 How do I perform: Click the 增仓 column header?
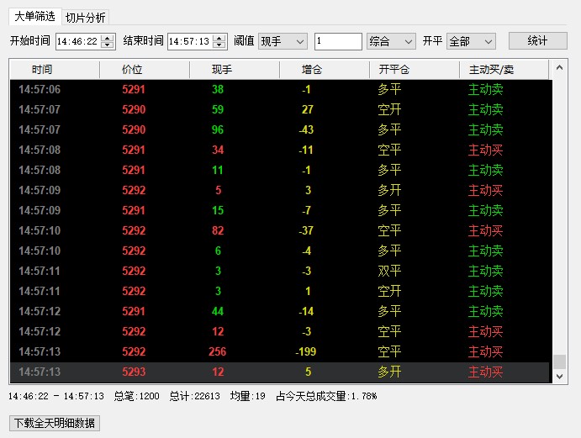(313, 70)
